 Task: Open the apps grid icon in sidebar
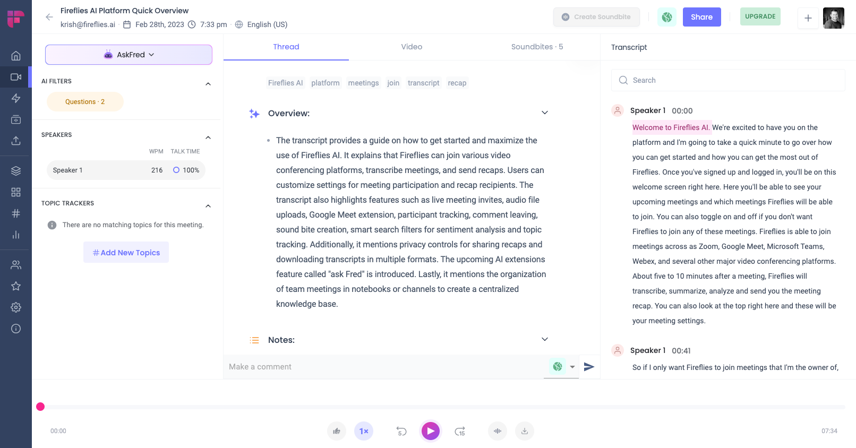(16, 192)
